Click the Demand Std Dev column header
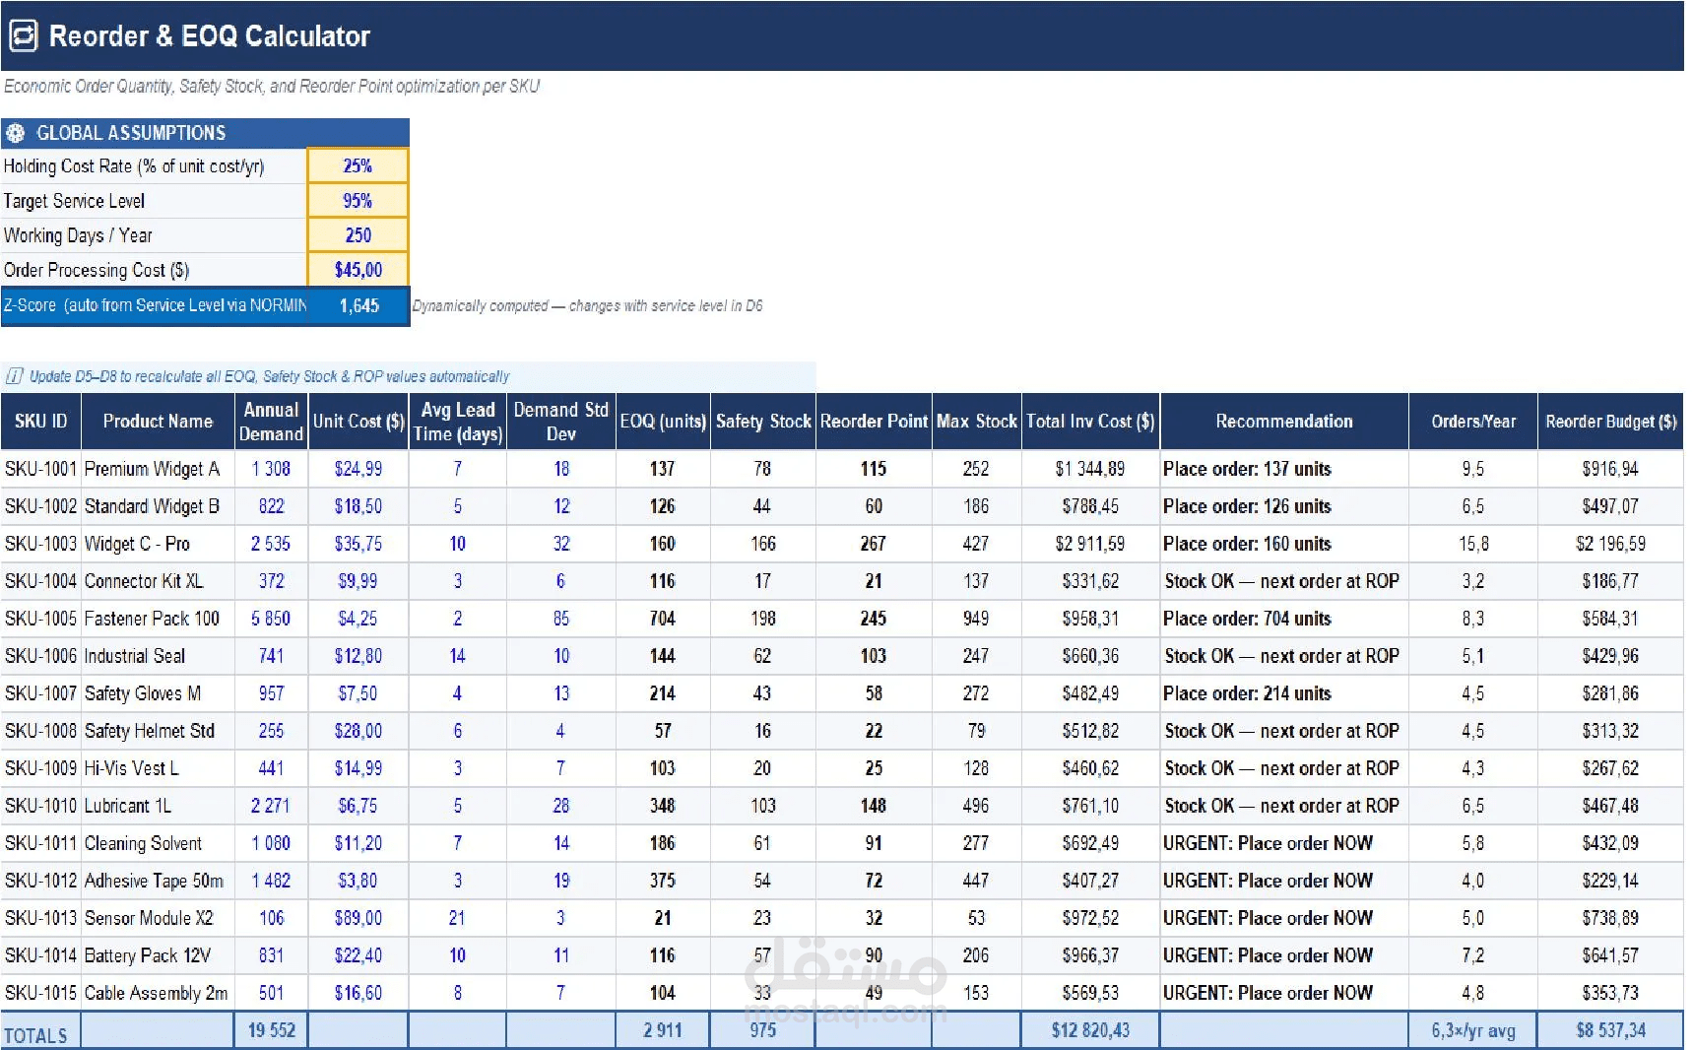This screenshot has height=1050, width=1693. coord(561,422)
